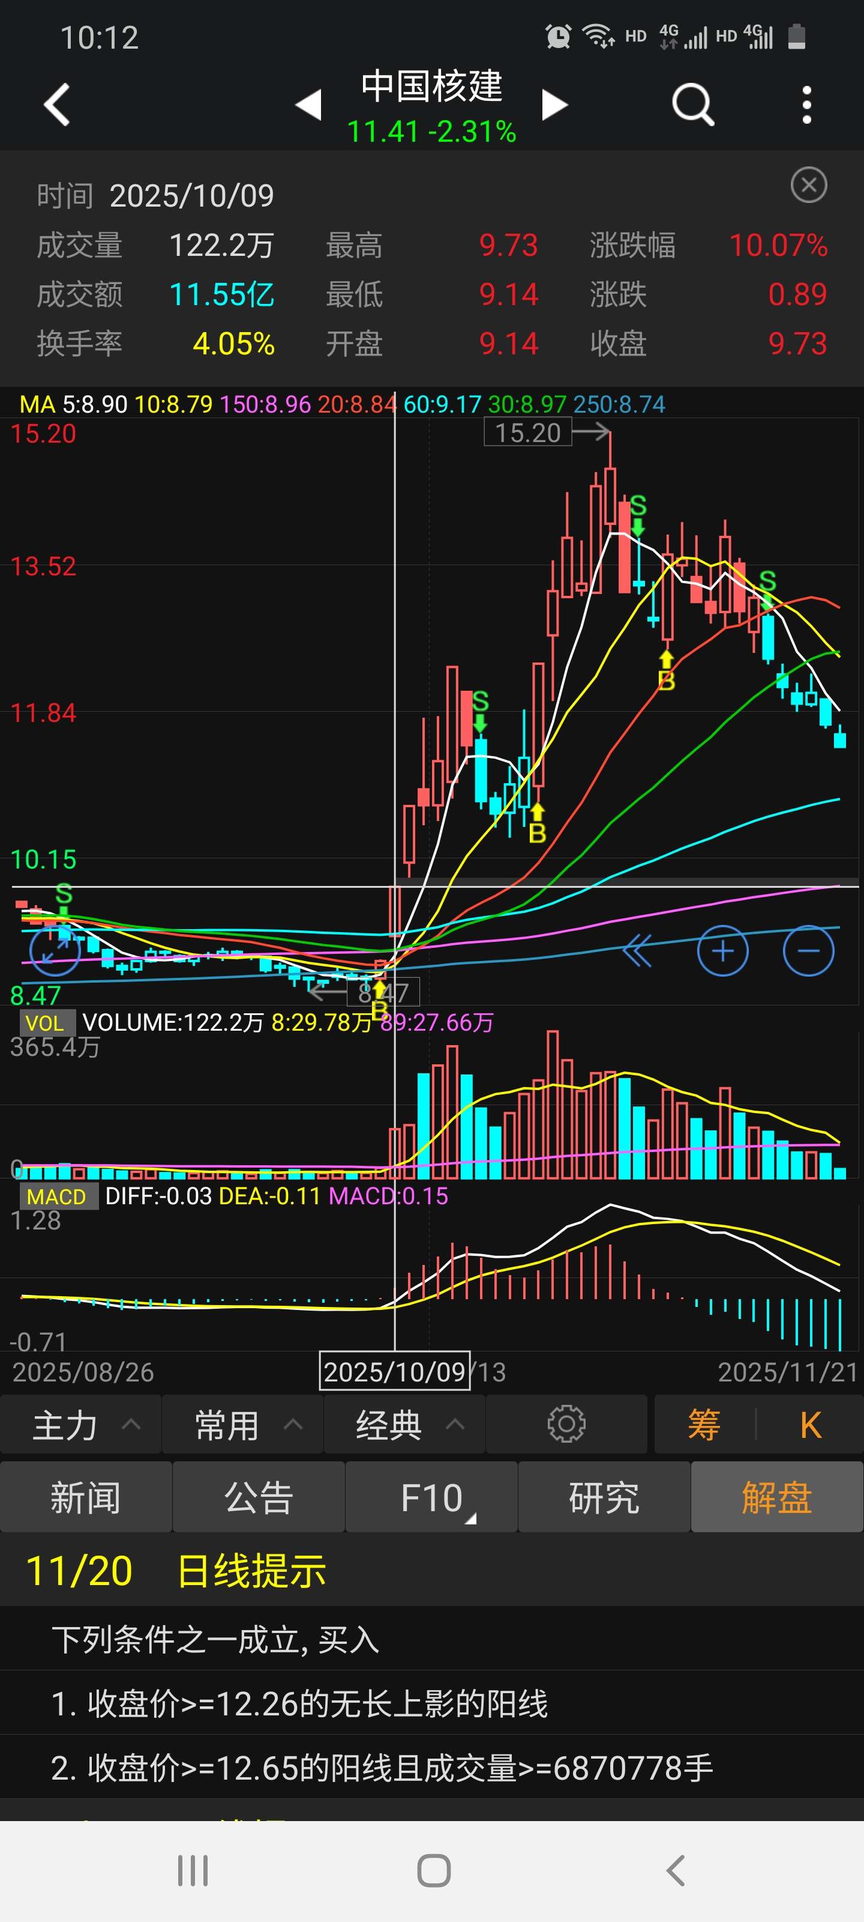Tap the 成交额 11.55亿 value

[x=222, y=294]
